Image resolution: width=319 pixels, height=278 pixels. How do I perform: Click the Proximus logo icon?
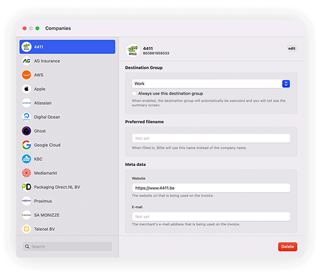[x=26, y=201]
